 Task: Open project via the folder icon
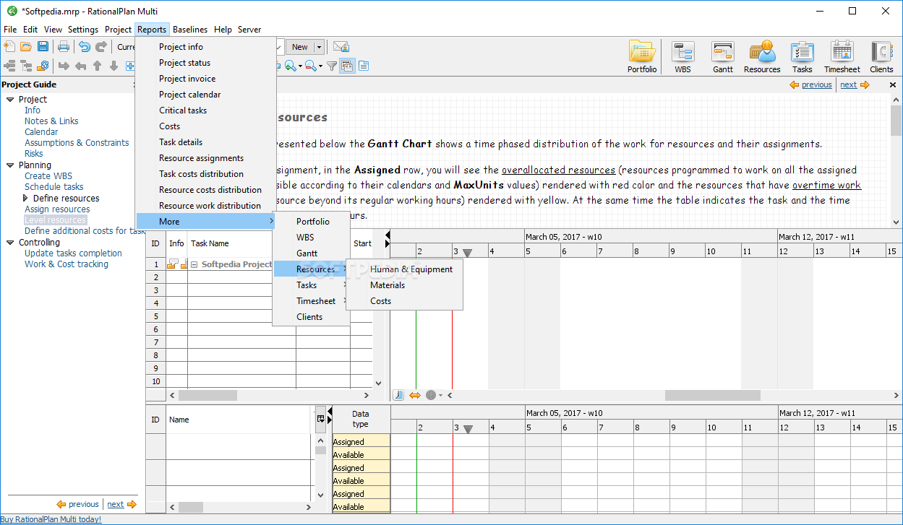(x=26, y=47)
